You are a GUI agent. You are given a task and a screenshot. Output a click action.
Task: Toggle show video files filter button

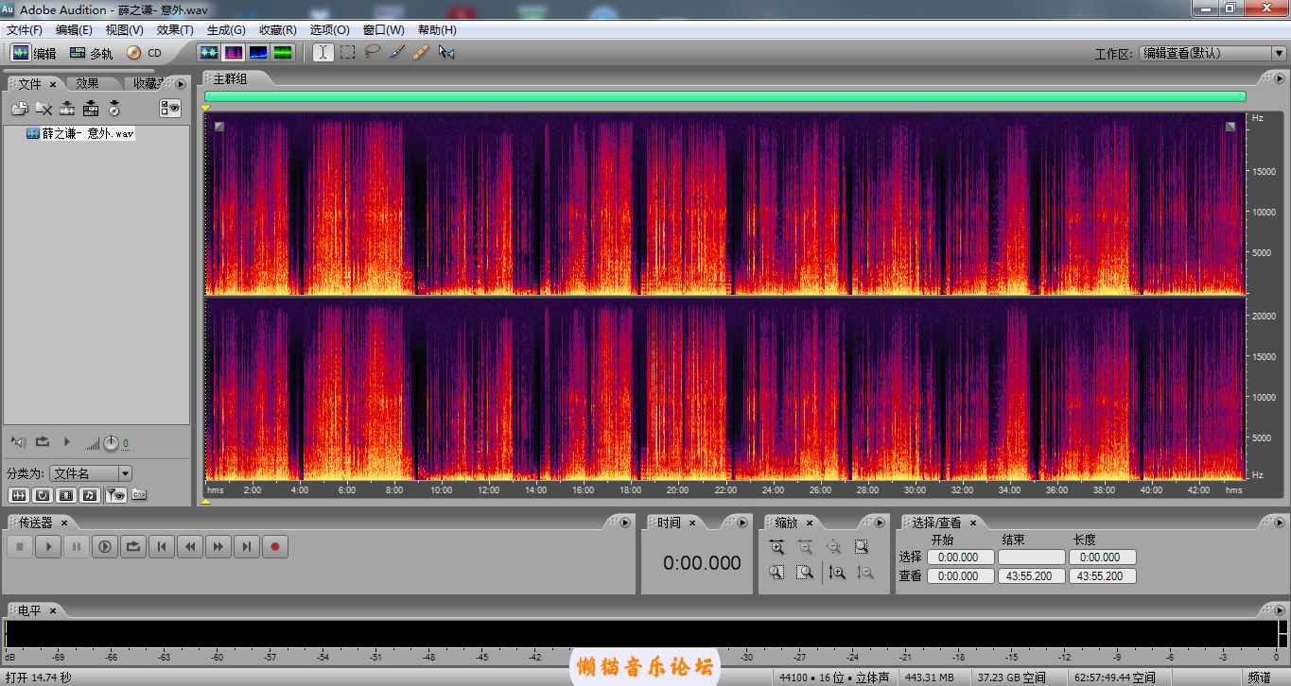(x=66, y=494)
